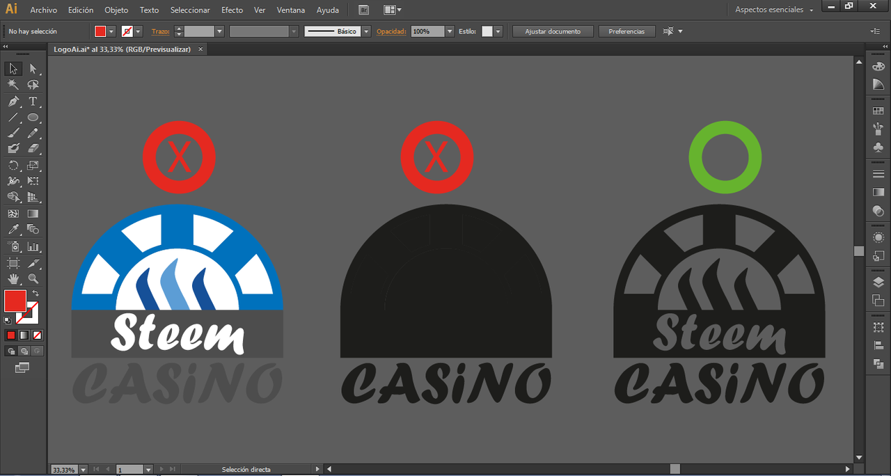
Task: Open the Estilo graphic style dropdown
Action: point(498,31)
